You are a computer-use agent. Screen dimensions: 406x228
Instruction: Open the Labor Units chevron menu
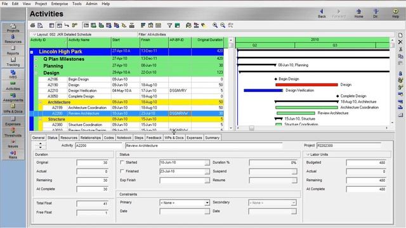[308, 155]
